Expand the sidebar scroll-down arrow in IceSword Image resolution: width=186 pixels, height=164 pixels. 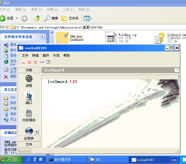[37, 132]
